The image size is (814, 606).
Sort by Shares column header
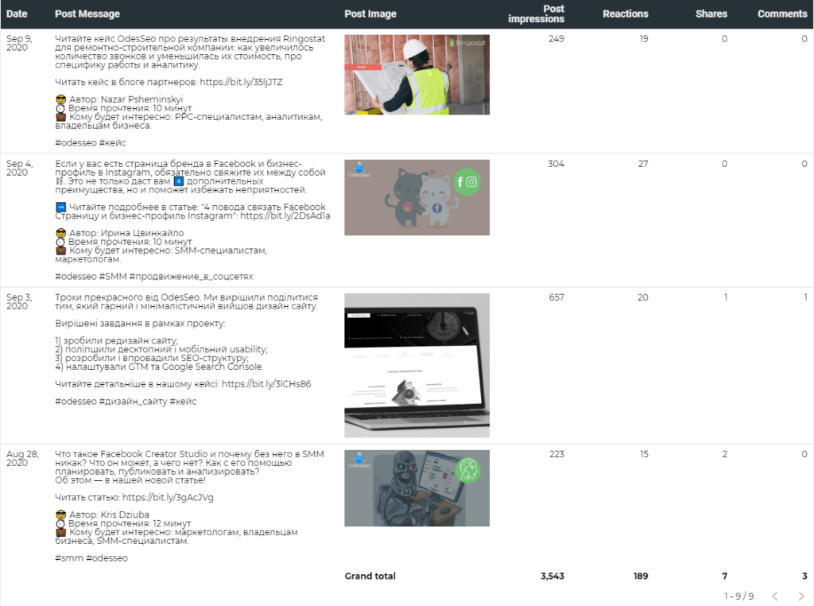[x=711, y=14]
